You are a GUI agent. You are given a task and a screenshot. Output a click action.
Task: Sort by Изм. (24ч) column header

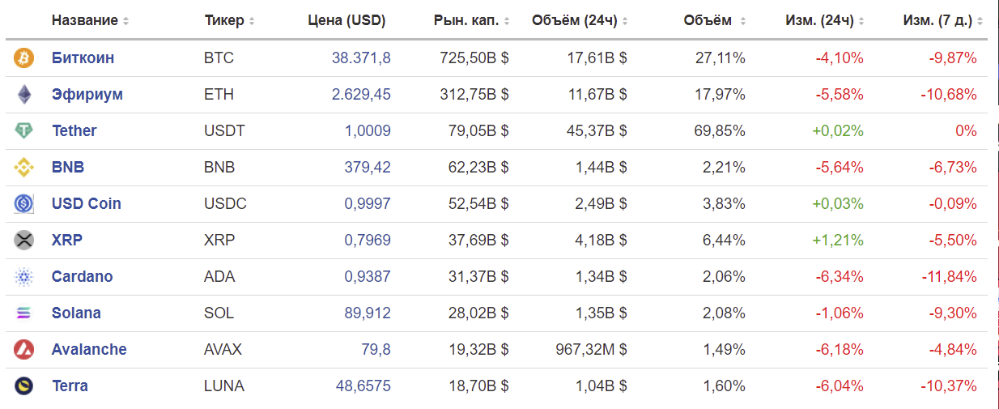tap(824, 20)
